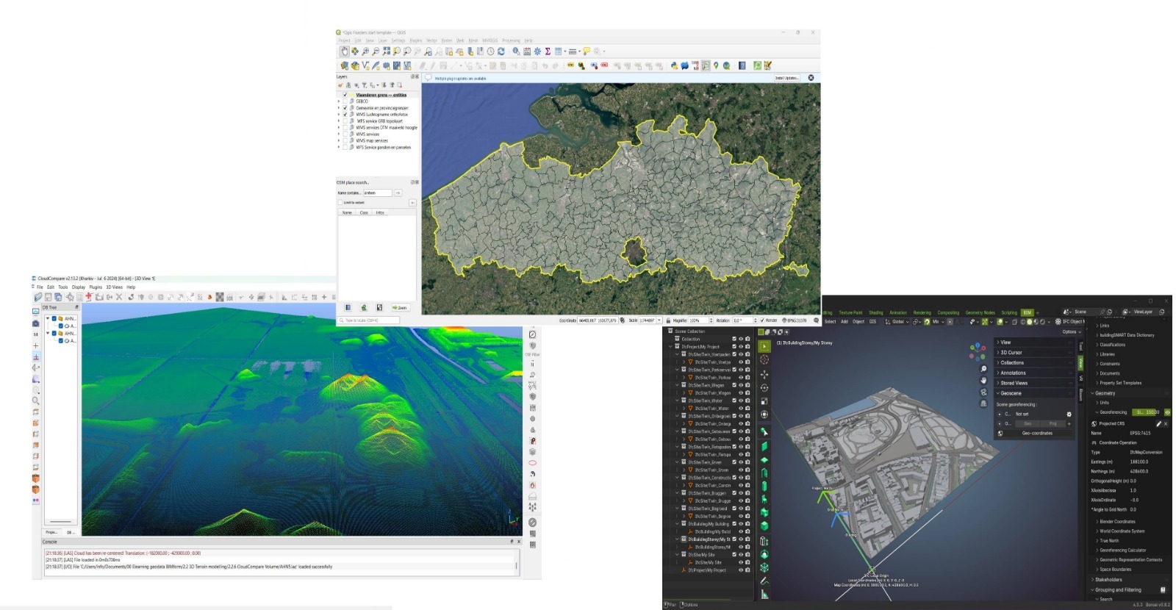Screen dimensions: 1176x610
Task: Click the red X delete icon in CloudCompare
Action: (119, 297)
